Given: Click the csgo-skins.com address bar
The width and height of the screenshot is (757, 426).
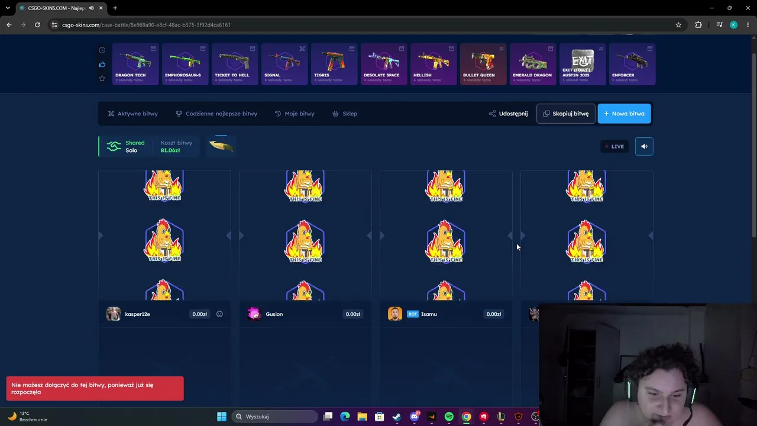Looking at the screenshot, I should click(x=367, y=25).
